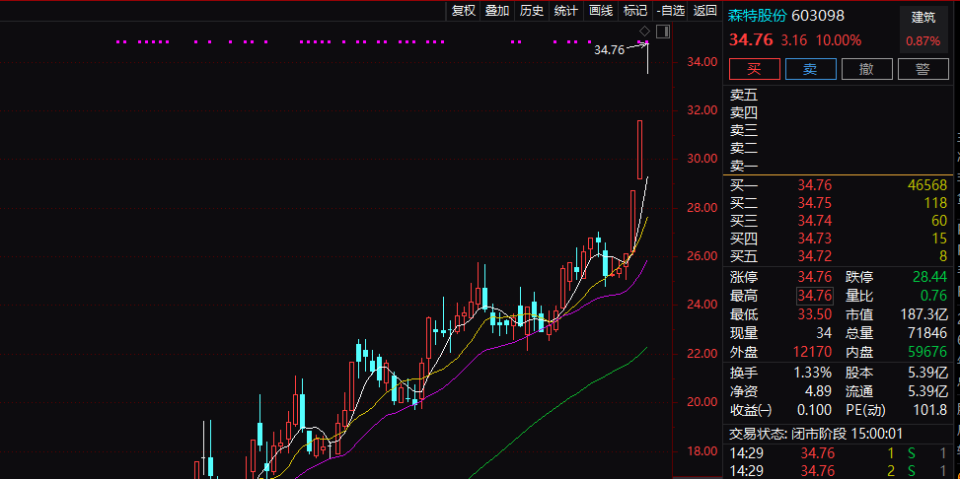Click the 涨停 limit-up price value
960x479 pixels.
coord(815,277)
